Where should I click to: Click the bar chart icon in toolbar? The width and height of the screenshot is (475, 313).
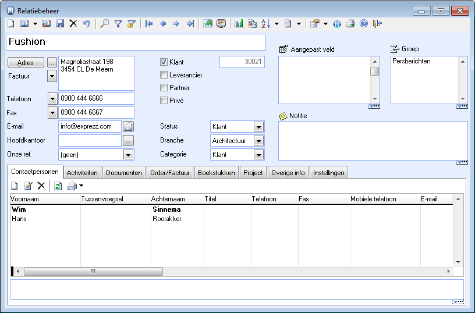(x=239, y=24)
